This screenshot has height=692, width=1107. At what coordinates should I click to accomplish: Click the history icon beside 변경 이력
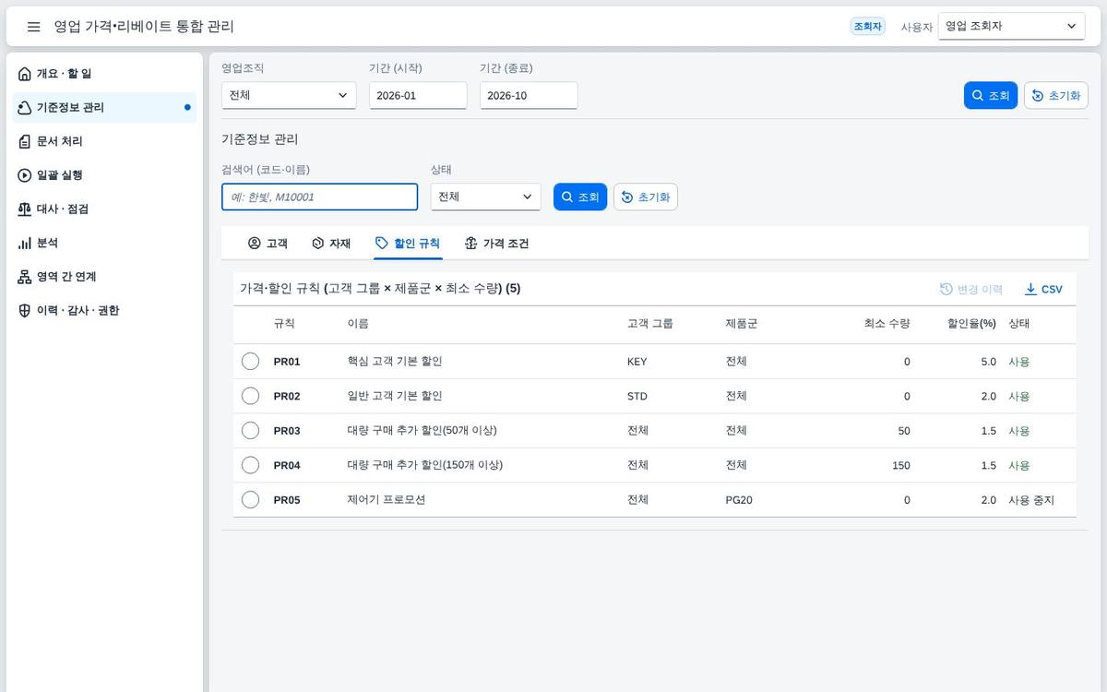click(946, 290)
